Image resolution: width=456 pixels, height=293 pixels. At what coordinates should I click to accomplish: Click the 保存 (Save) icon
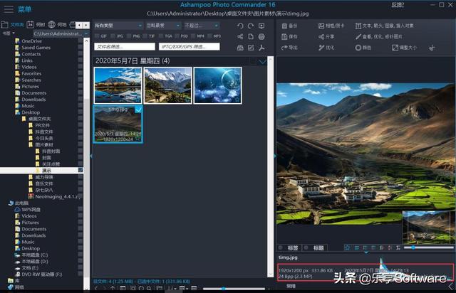point(284,36)
